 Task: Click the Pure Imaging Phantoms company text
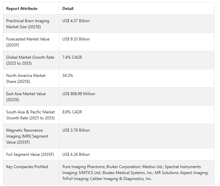pyautogui.click(x=84, y=167)
